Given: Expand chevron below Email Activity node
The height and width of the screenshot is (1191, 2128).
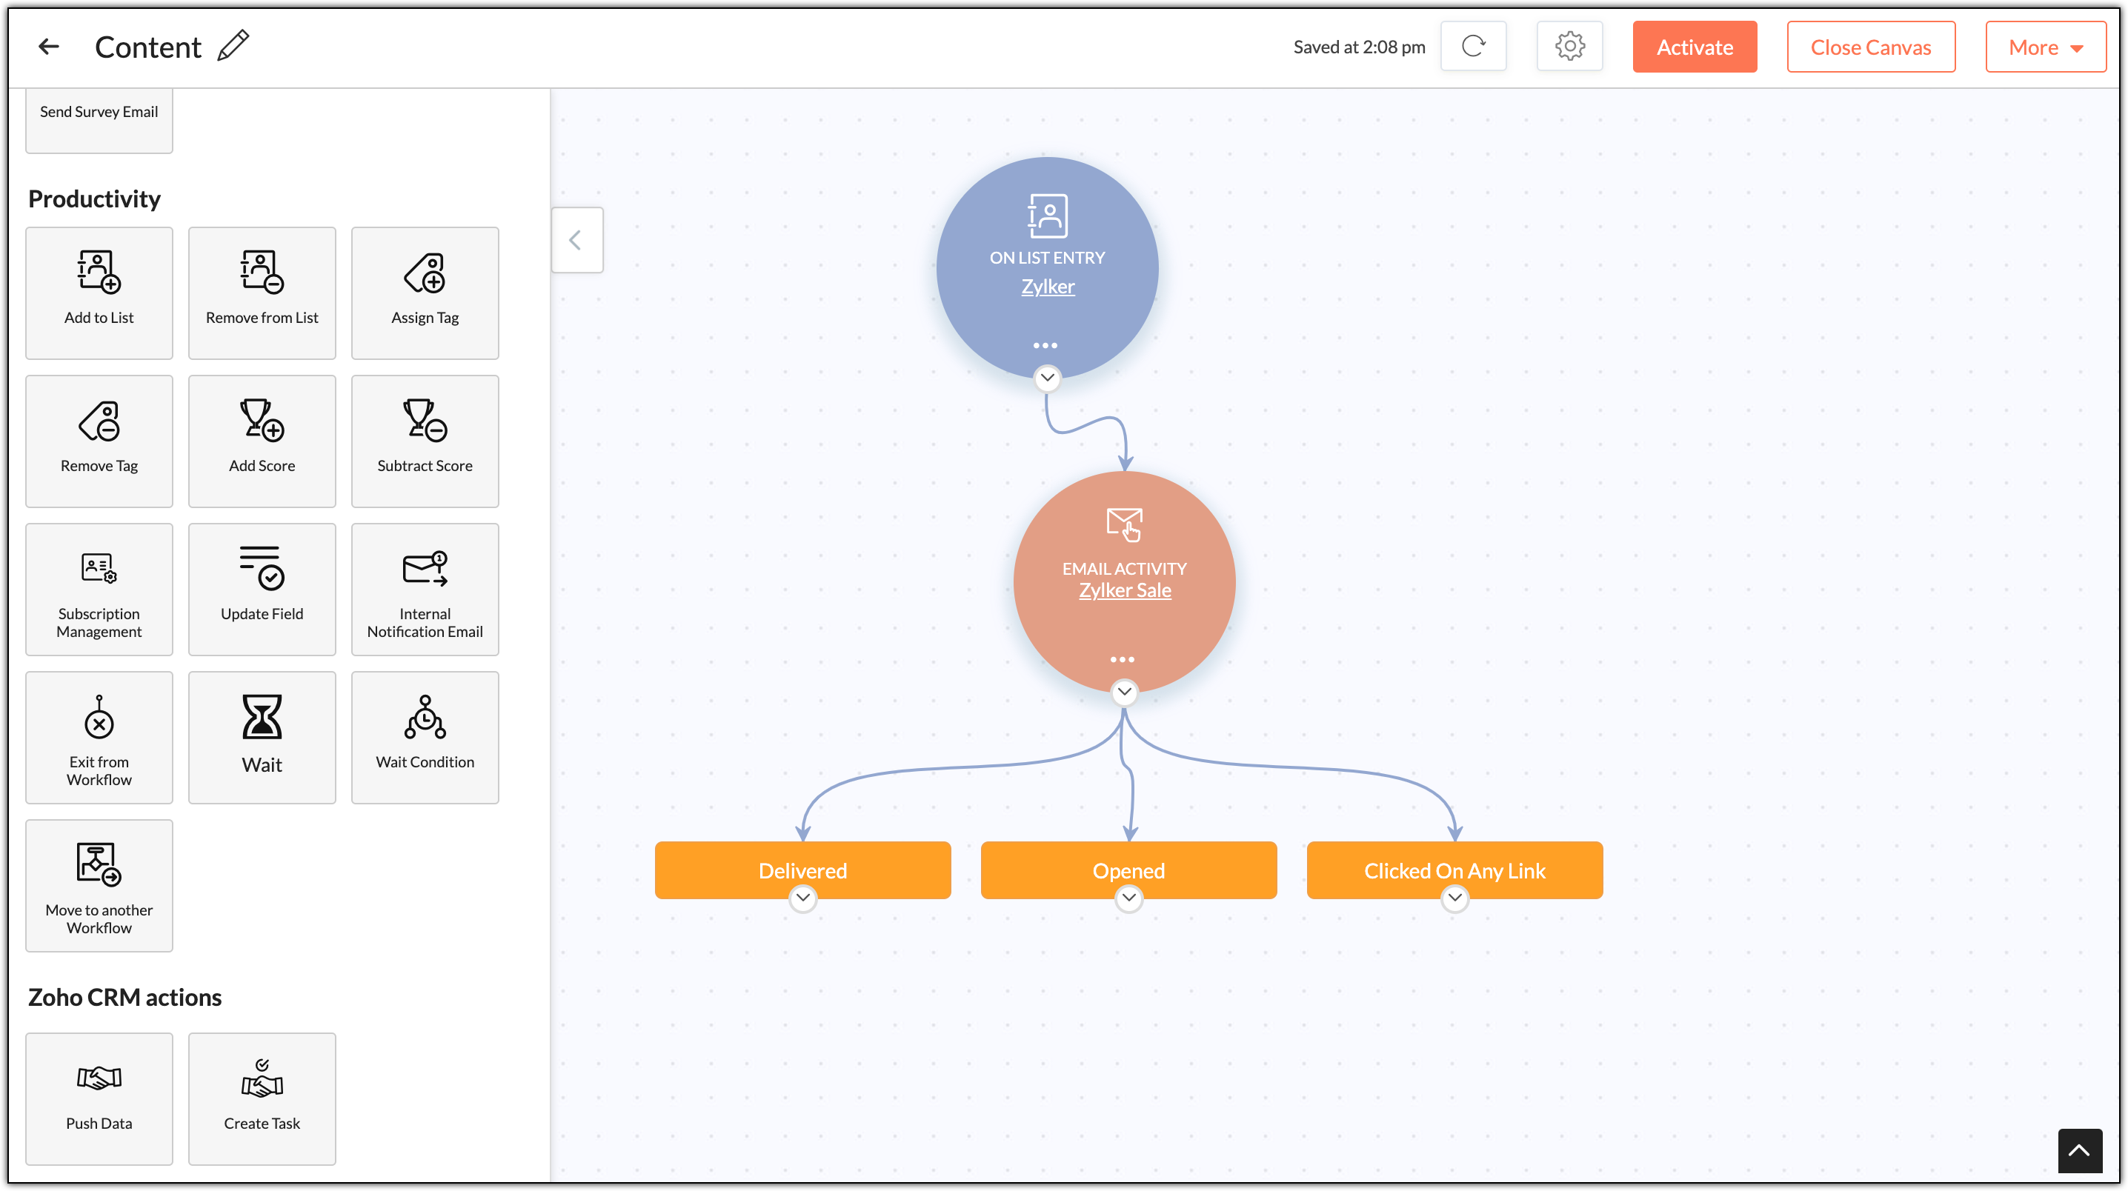Looking at the screenshot, I should (x=1124, y=692).
